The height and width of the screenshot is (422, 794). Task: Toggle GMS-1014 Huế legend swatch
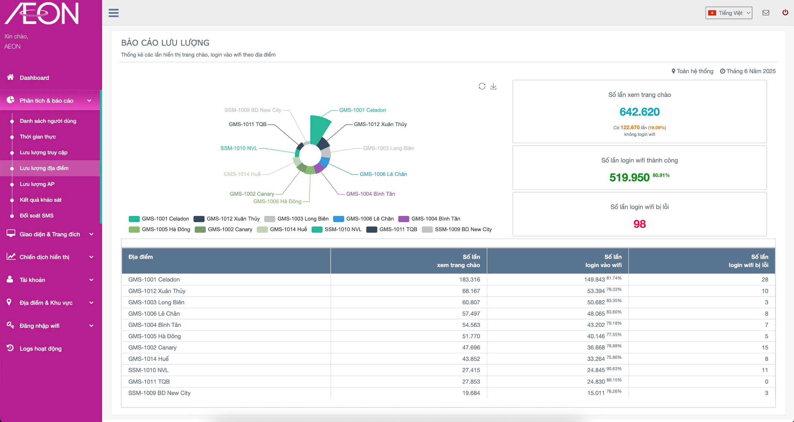(262, 229)
